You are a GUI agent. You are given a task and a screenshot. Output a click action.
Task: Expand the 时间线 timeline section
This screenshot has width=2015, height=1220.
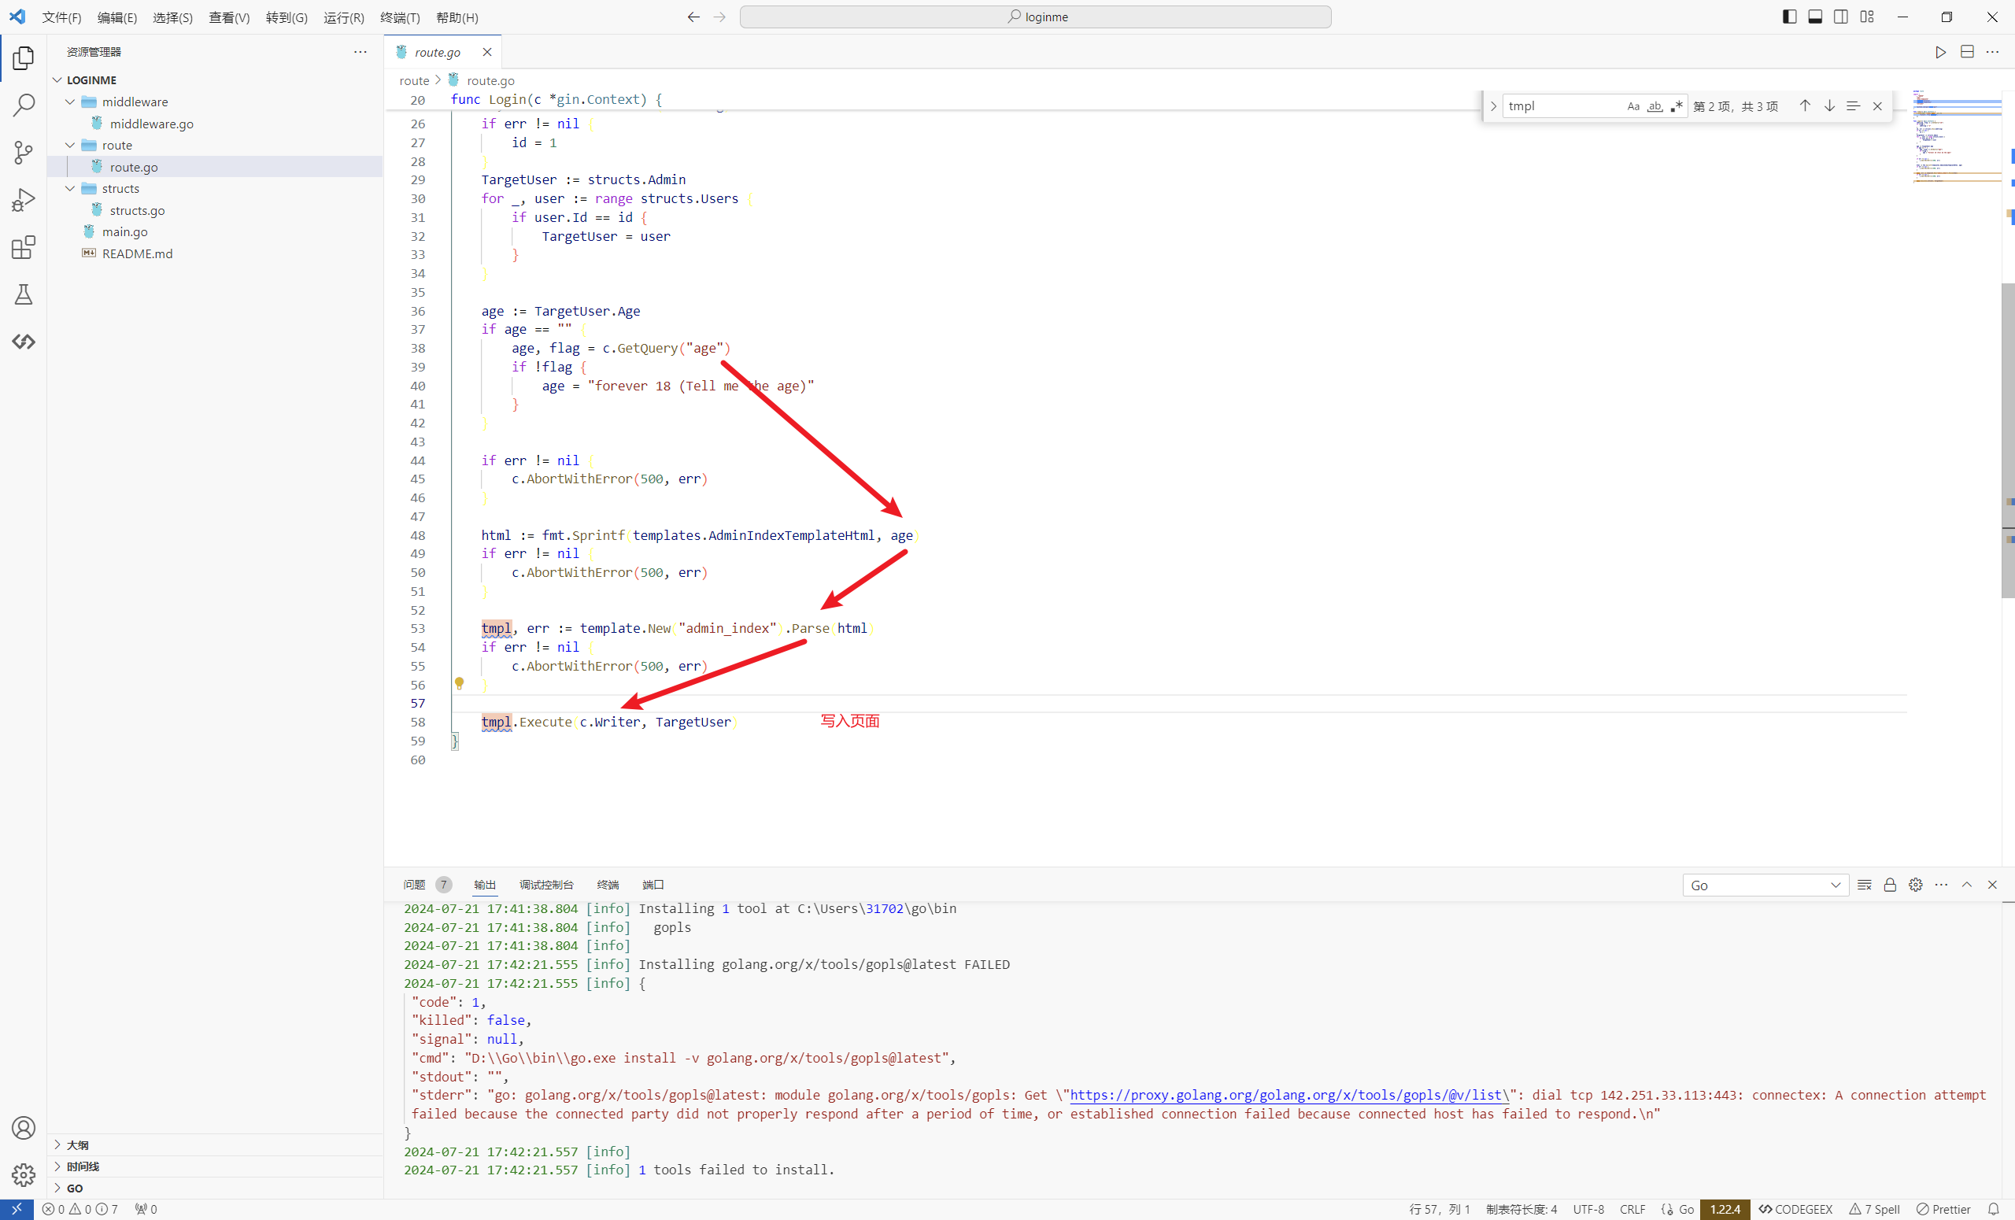point(215,1166)
